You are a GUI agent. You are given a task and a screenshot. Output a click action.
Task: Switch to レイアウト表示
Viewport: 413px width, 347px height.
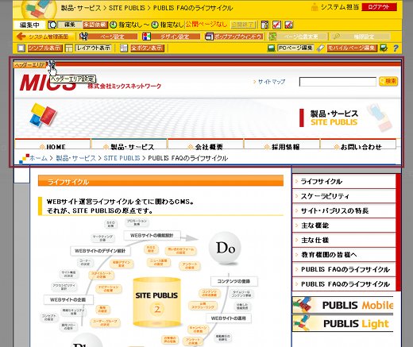(x=93, y=48)
